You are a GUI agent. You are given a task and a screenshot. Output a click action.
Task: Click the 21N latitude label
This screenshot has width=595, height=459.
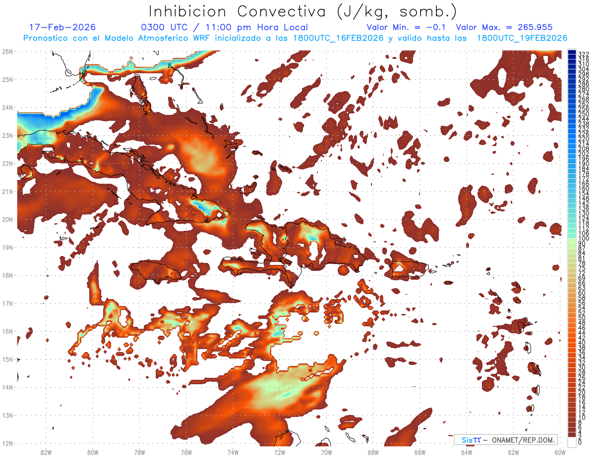(7, 191)
